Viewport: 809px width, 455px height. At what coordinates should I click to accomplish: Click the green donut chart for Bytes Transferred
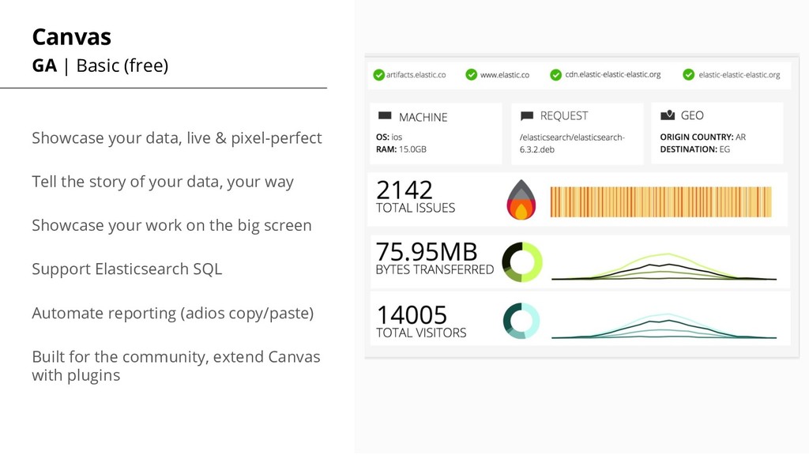(522, 262)
